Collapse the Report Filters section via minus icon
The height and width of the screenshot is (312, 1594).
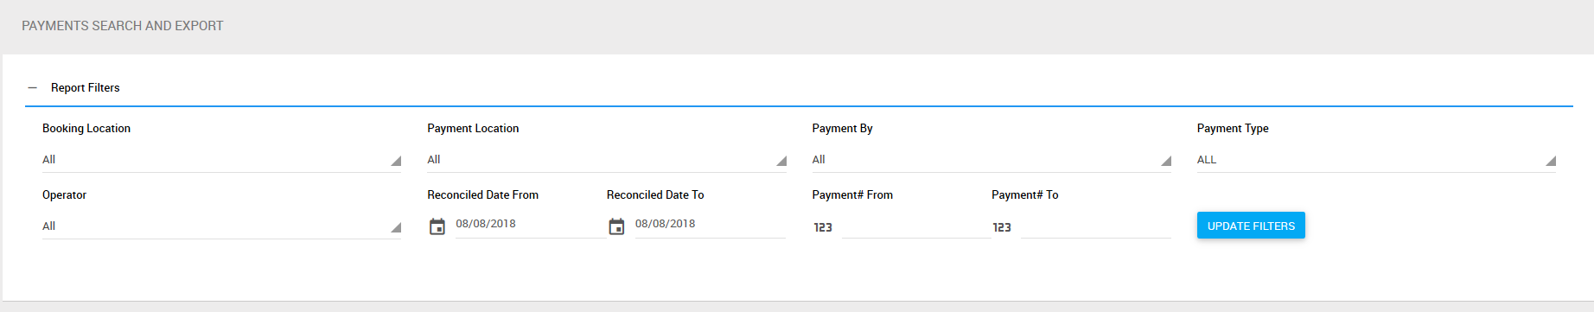(x=33, y=88)
